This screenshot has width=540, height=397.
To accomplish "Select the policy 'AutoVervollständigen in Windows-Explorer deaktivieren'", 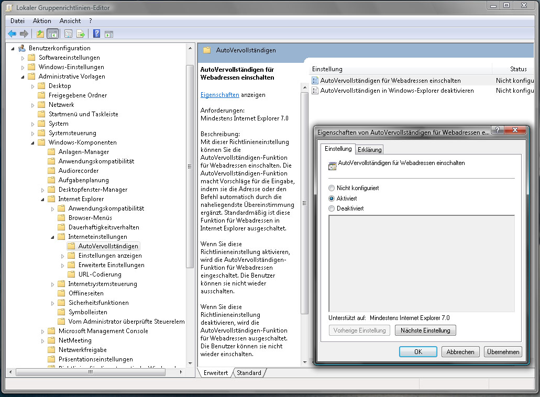I will pos(396,91).
